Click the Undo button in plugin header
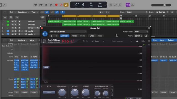Screen dimensions: 177x99 92,36
